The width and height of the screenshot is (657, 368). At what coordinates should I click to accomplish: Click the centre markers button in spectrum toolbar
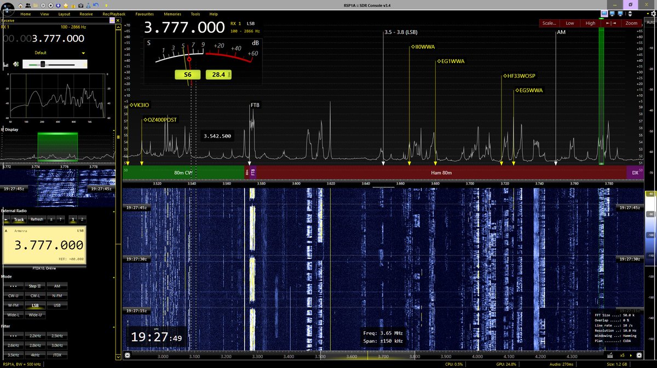pyautogui.click(x=611, y=24)
